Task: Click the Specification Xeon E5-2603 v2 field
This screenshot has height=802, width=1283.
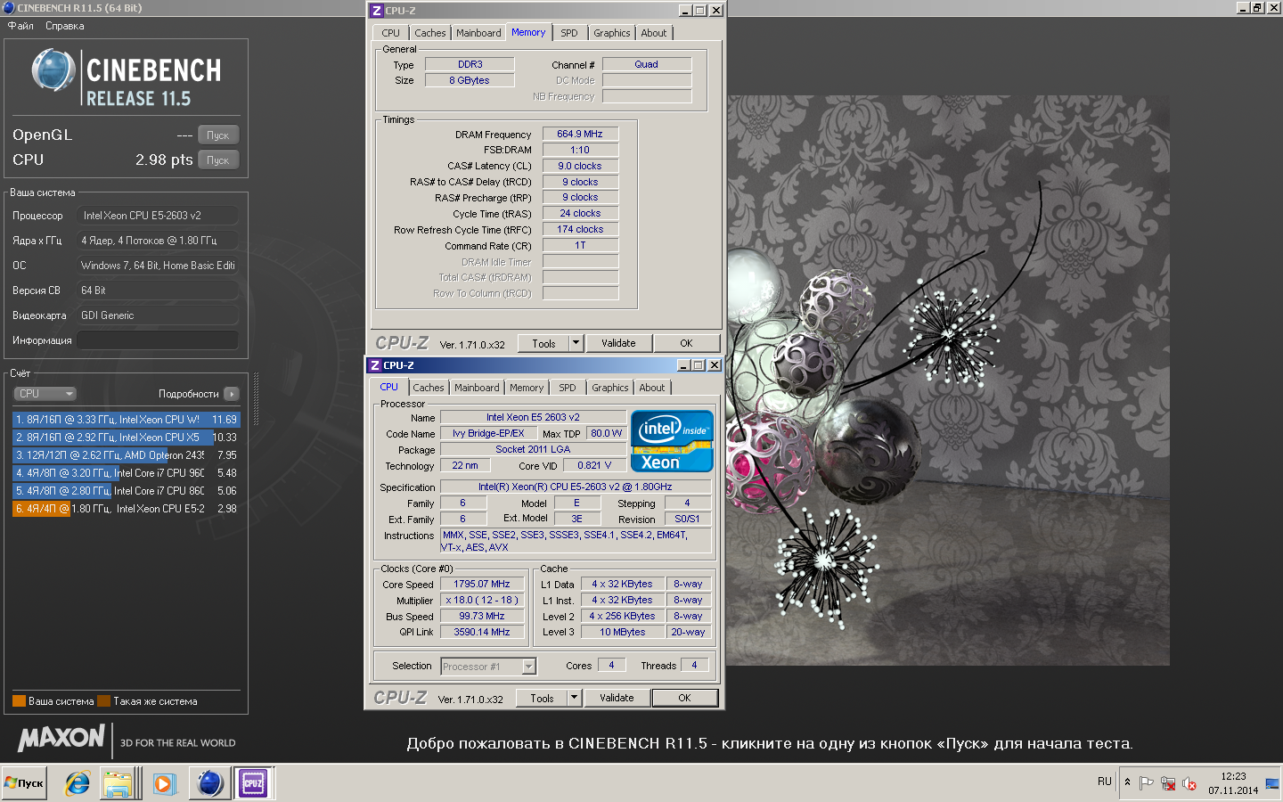Action: coord(576,487)
